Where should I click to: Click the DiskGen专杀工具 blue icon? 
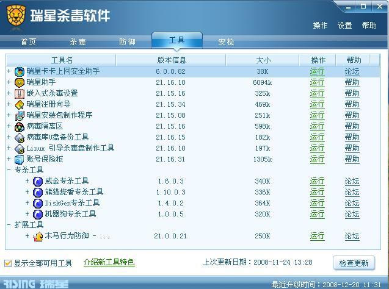coord(38,203)
